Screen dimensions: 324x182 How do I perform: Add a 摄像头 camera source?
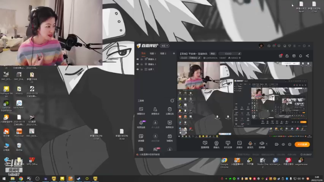click(216, 145)
